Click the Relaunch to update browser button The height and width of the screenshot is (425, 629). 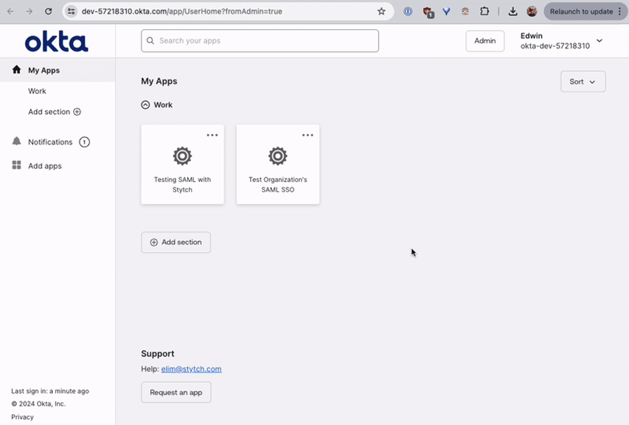[581, 11]
